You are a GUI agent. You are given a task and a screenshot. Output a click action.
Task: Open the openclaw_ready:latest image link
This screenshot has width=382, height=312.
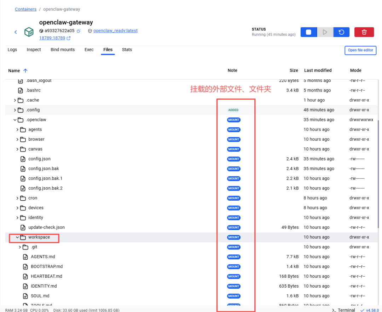pos(115,31)
